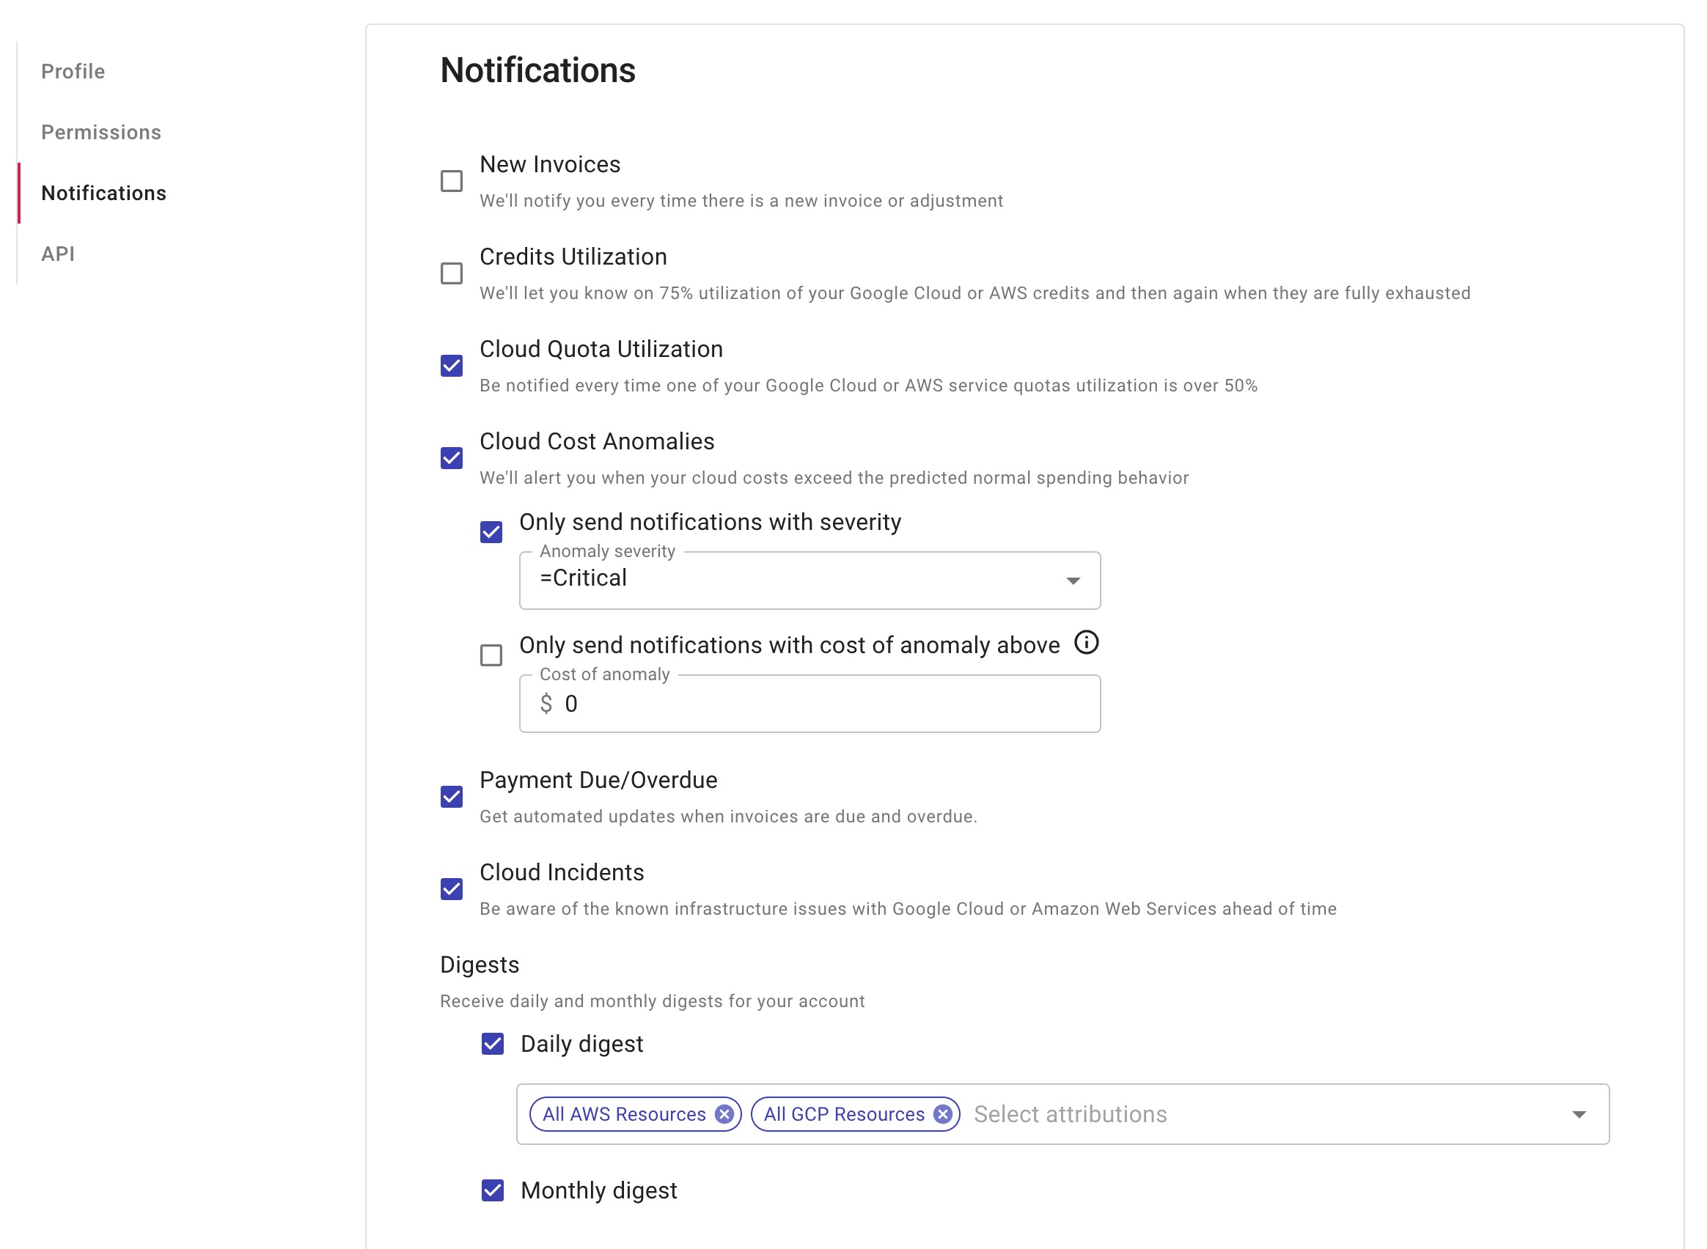
Task: Disable the Monthly digest checkbox
Action: click(492, 1191)
